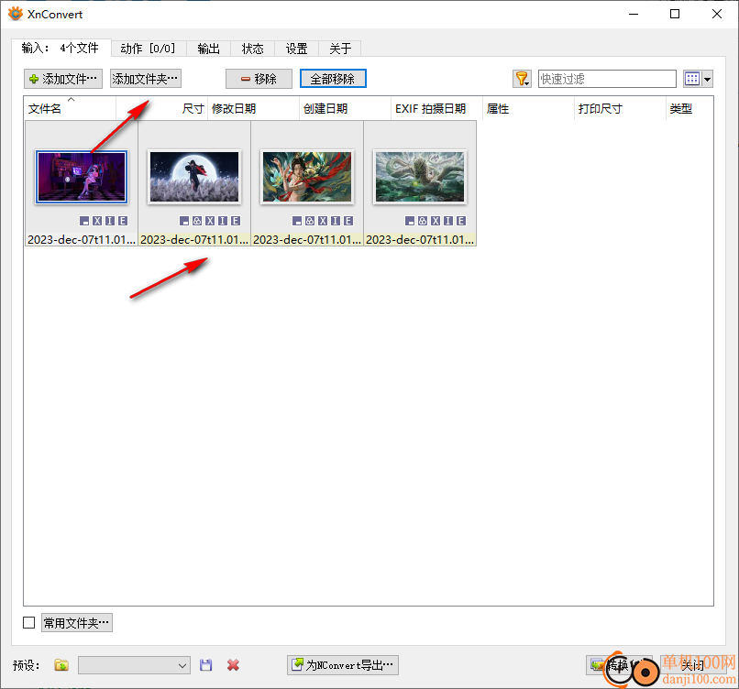The width and height of the screenshot is (739, 689).
Task: Click EXIF 'E' badge under purple room thumbnail
Action: click(x=123, y=221)
